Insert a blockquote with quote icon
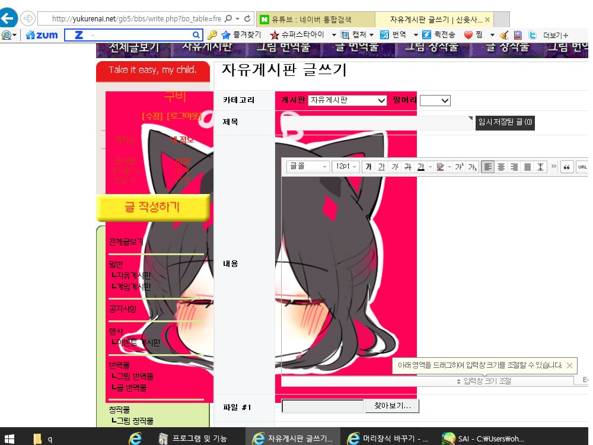This screenshot has height=445, width=593. (x=566, y=167)
